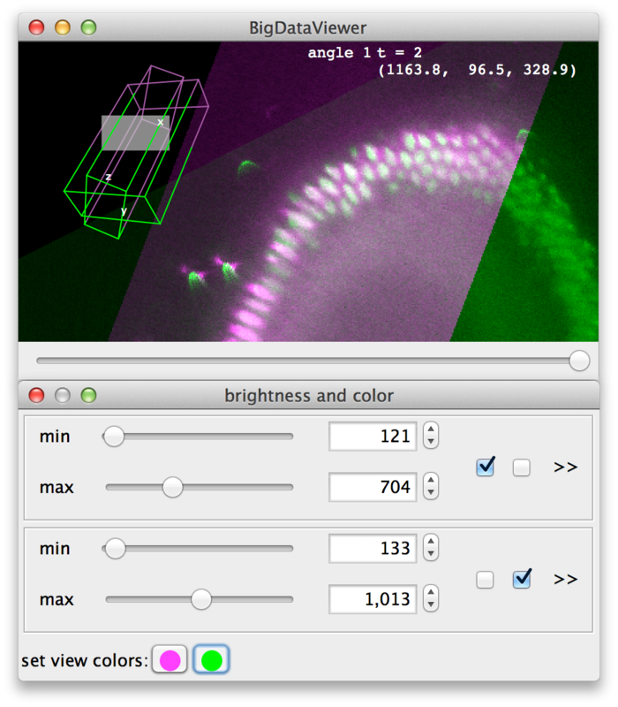Click the timepoint slider knob under the viewer
Image resolution: width=618 pixels, height=707 pixels.
point(579,361)
